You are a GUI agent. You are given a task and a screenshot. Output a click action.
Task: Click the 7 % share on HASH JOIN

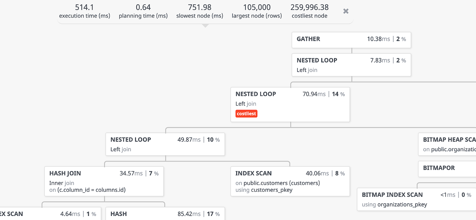(x=154, y=173)
